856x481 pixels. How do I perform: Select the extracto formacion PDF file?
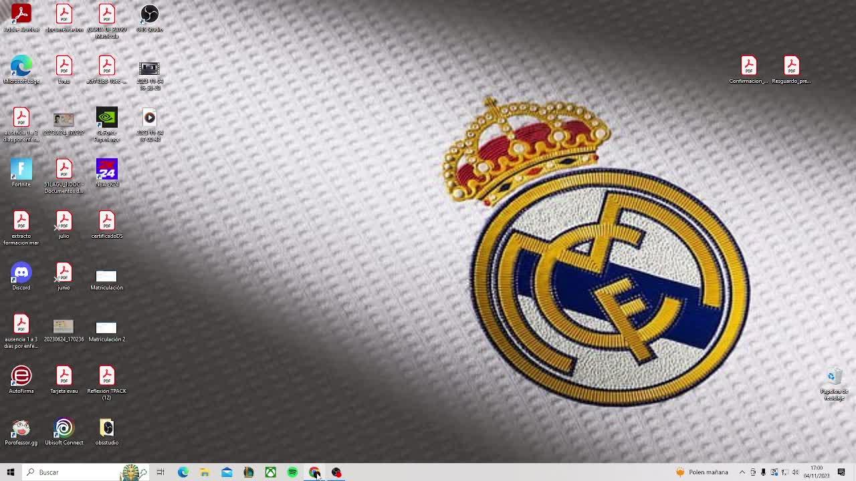21,228
